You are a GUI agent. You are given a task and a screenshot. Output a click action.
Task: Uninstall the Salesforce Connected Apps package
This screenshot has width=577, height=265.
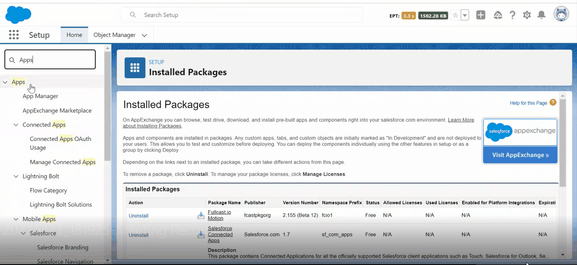click(138, 235)
